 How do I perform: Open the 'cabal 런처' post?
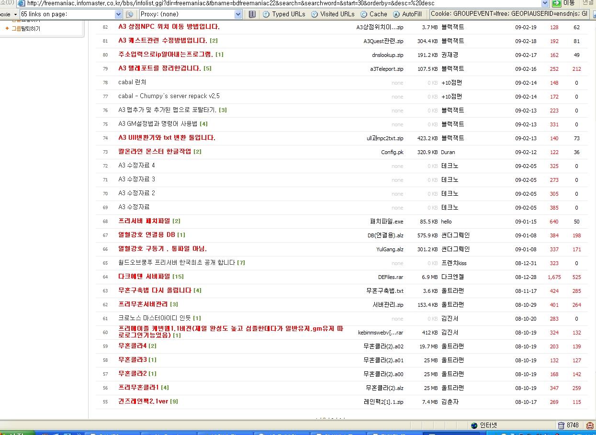tap(132, 82)
